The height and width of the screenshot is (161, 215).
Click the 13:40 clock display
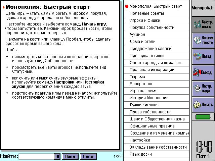(204, 147)
